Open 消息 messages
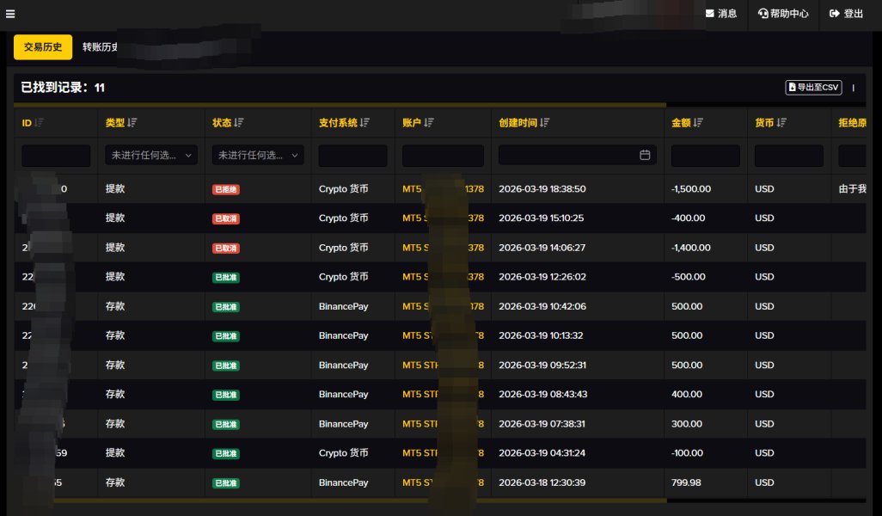The image size is (882, 516). pyautogui.click(x=720, y=14)
